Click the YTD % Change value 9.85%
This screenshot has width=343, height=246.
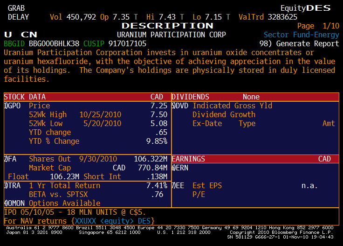click(x=157, y=141)
